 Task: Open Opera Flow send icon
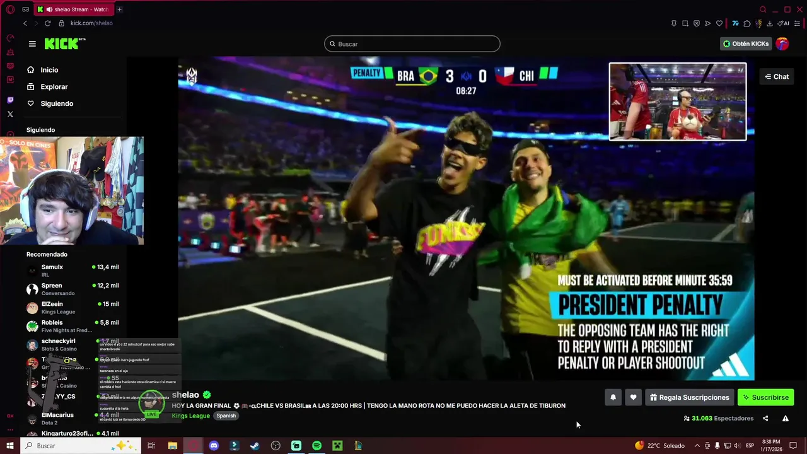(x=708, y=23)
